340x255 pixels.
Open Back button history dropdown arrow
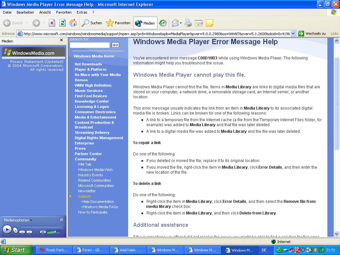coord(27,23)
